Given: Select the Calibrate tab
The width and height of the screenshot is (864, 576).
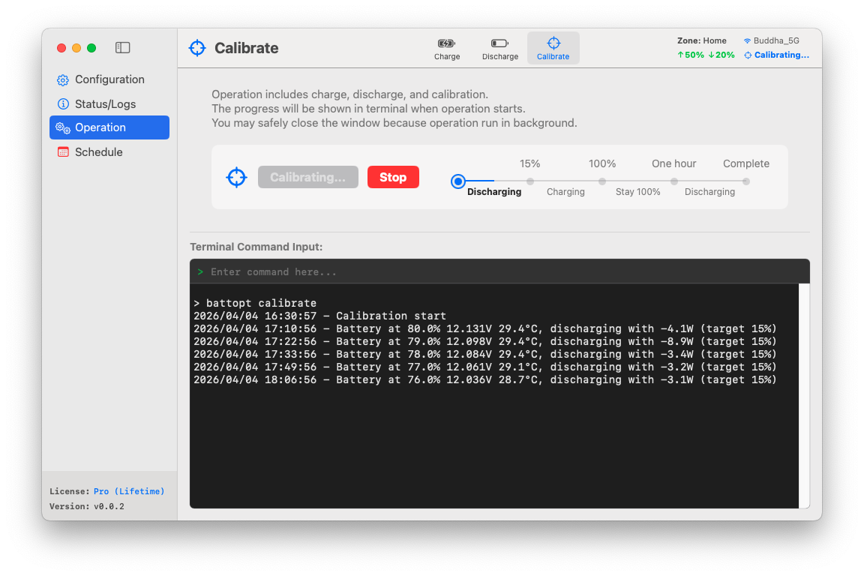Looking at the screenshot, I should pyautogui.click(x=553, y=49).
